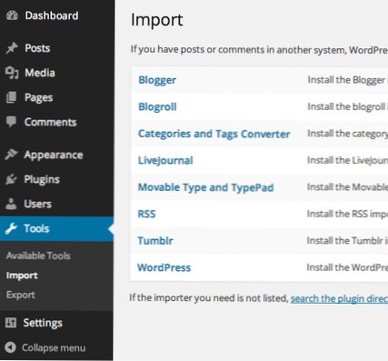
Task: Open the Plugins menu label
Action: pyautogui.click(x=42, y=180)
